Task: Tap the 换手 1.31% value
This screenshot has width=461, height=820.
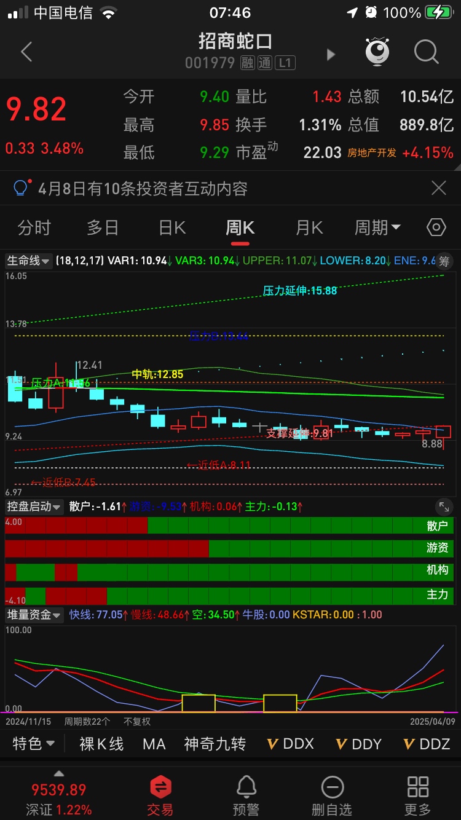Action: point(320,125)
